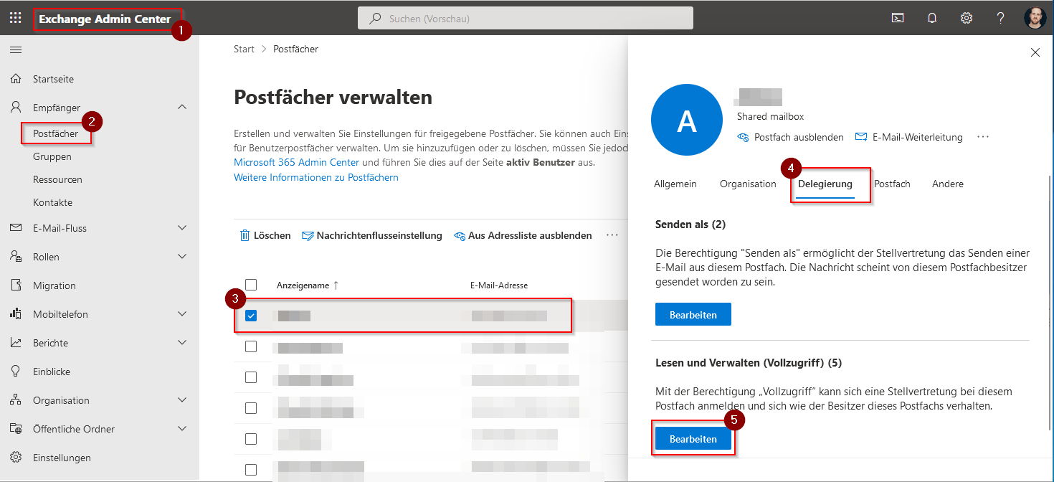This screenshot has height=482, width=1054.
Task: Click E-Mail-Weiterleitung in details pane
Action: (908, 137)
